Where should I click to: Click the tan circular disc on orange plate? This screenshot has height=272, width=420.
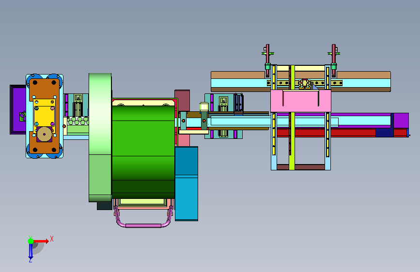[45, 134]
